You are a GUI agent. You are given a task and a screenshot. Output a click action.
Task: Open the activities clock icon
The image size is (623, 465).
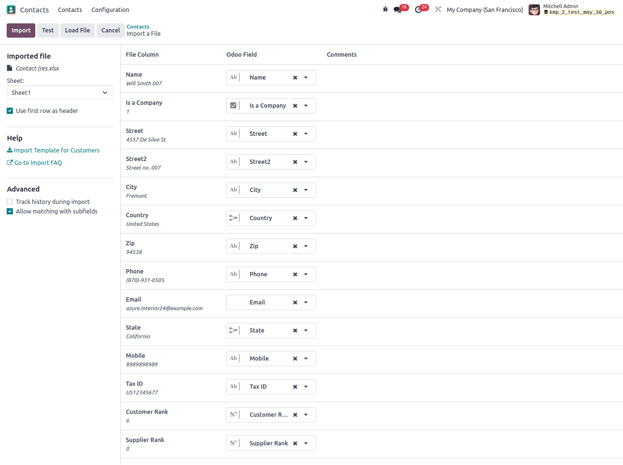click(418, 10)
